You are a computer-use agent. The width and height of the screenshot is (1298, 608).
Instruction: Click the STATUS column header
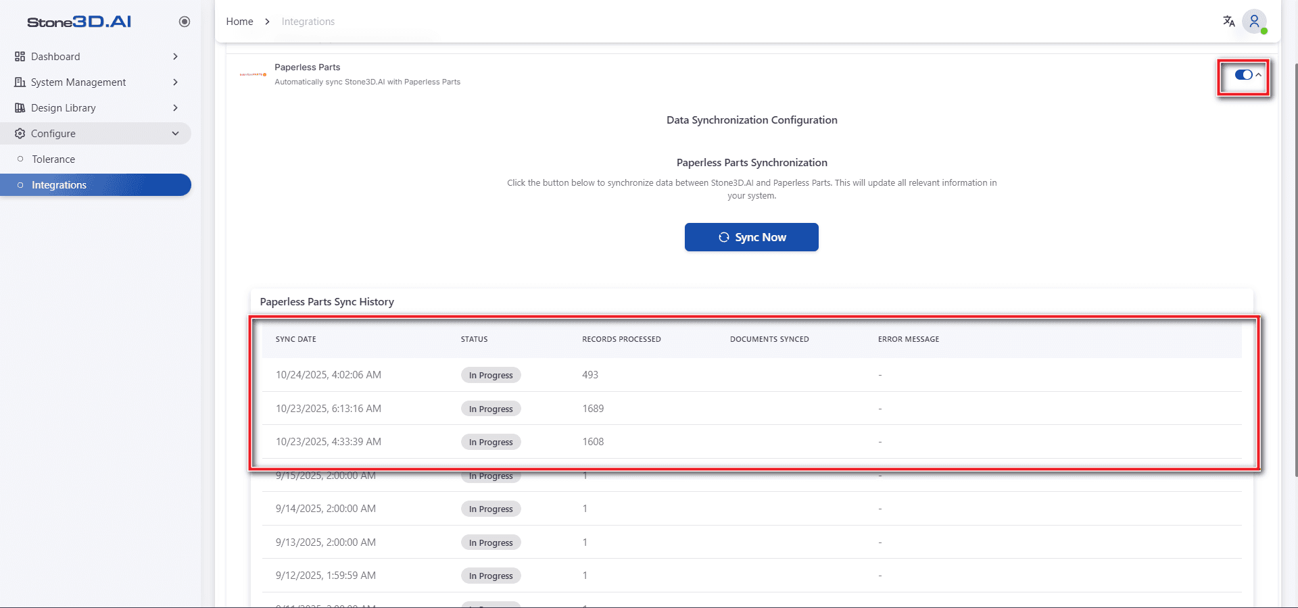(474, 339)
